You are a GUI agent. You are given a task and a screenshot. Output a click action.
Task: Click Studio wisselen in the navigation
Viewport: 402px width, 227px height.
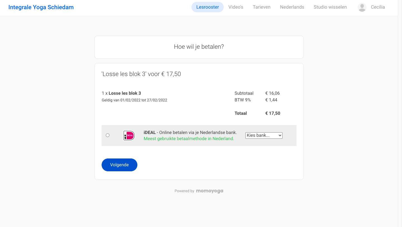[x=330, y=7]
